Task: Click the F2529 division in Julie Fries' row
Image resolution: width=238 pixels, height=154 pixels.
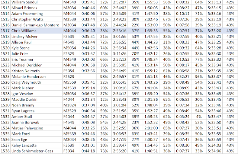Action: 69,54
